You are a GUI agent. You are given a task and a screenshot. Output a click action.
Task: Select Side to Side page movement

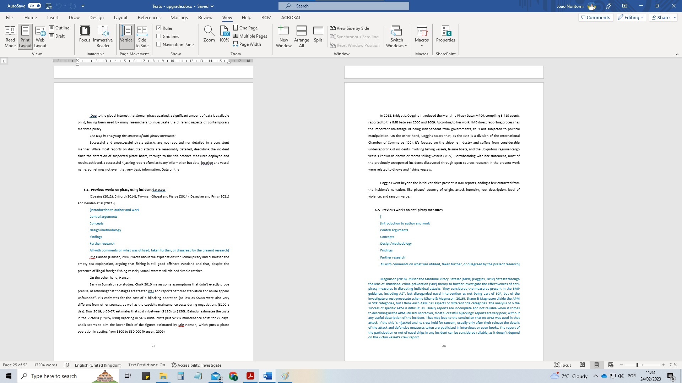coord(142,36)
